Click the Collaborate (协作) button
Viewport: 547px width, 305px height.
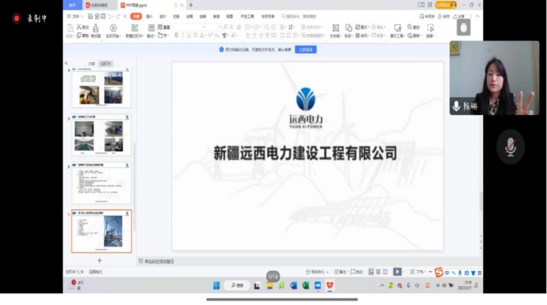coord(444,17)
